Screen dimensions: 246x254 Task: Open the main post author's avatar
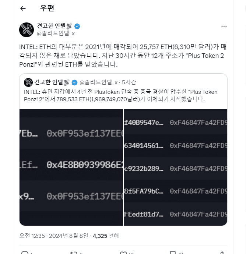(27, 30)
